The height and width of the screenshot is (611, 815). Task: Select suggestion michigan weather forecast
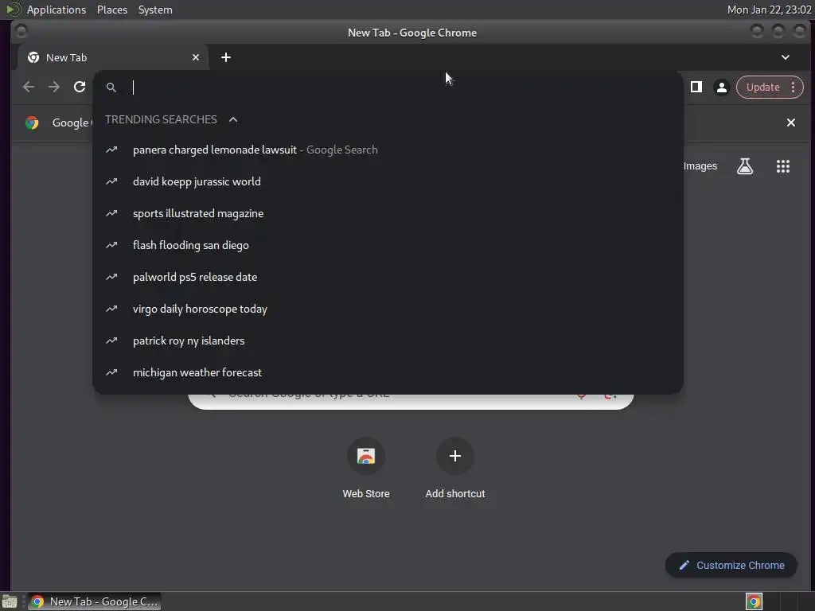388,372
